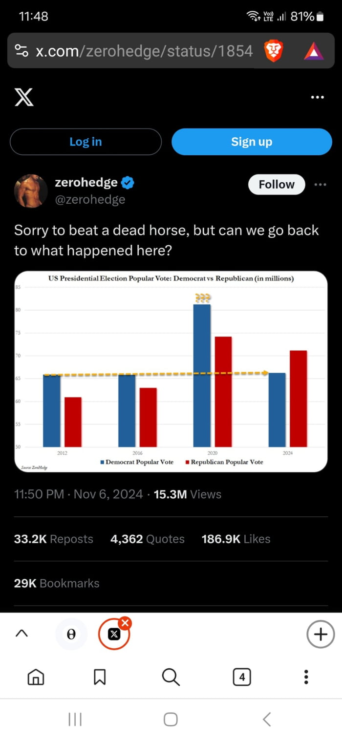Tap the x.com address bar URL

[144, 51]
